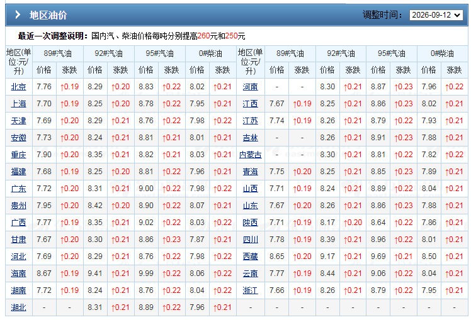The image size is (471, 320).
Task: Open the 吉林 region link
Action: (x=251, y=138)
